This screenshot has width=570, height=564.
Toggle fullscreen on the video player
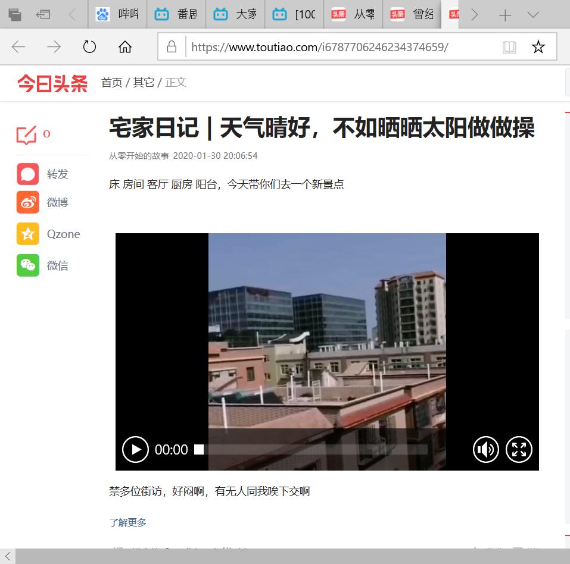pyautogui.click(x=519, y=449)
